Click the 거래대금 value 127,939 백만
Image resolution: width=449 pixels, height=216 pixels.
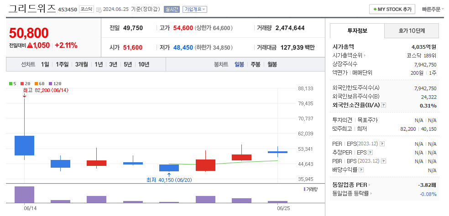[297, 47]
